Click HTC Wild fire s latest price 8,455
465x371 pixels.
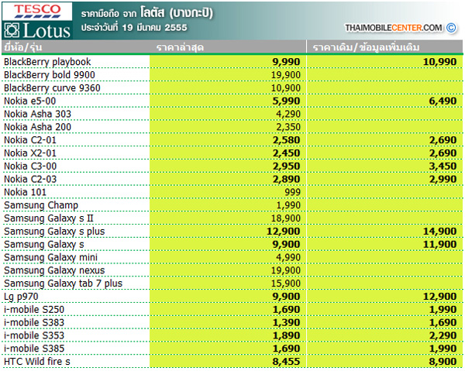[x=286, y=362]
